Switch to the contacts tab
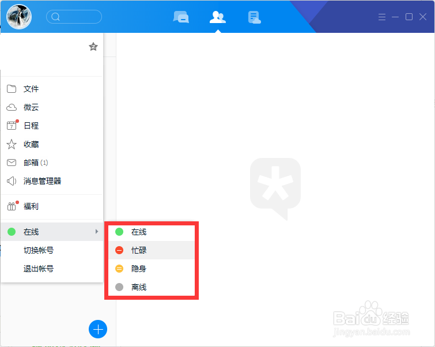The width and height of the screenshot is (435, 347). point(218,17)
